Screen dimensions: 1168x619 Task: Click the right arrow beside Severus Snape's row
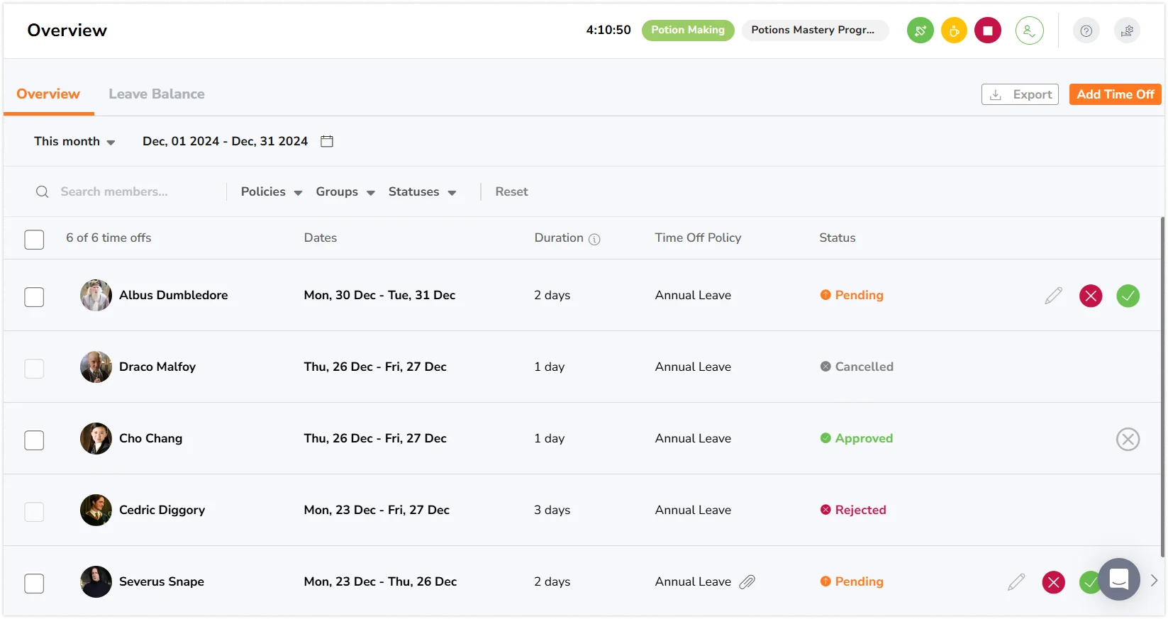point(1154,580)
